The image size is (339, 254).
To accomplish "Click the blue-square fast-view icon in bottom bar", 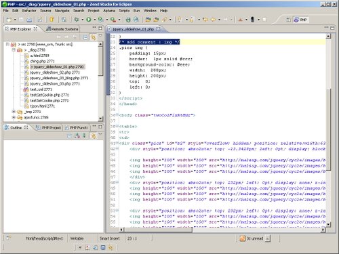I will [x=103, y=248].
